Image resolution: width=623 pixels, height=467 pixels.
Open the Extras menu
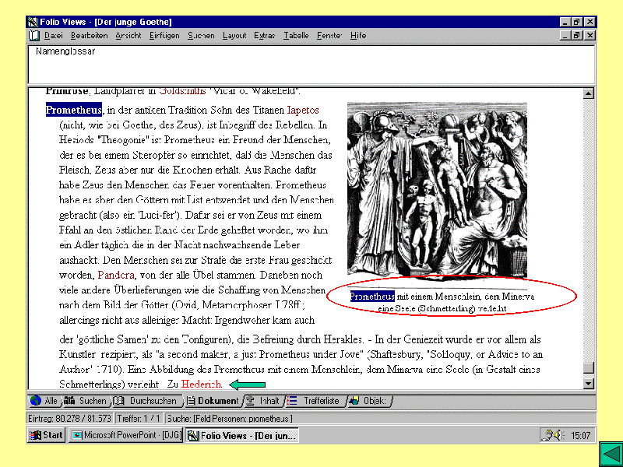click(265, 36)
